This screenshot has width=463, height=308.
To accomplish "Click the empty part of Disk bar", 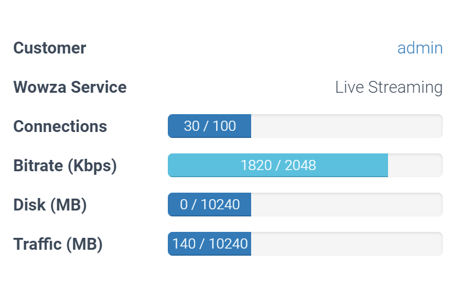I will (347, 205).
